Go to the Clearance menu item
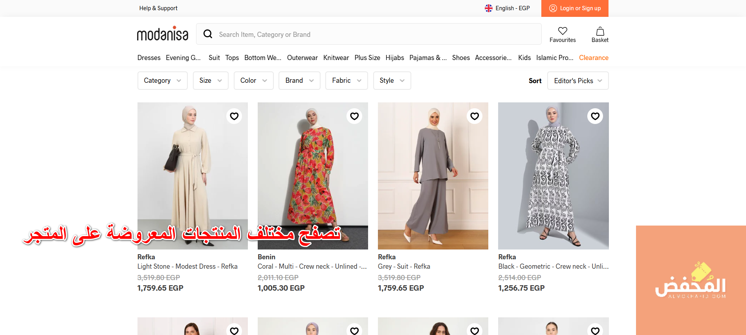 pos(593,58)
